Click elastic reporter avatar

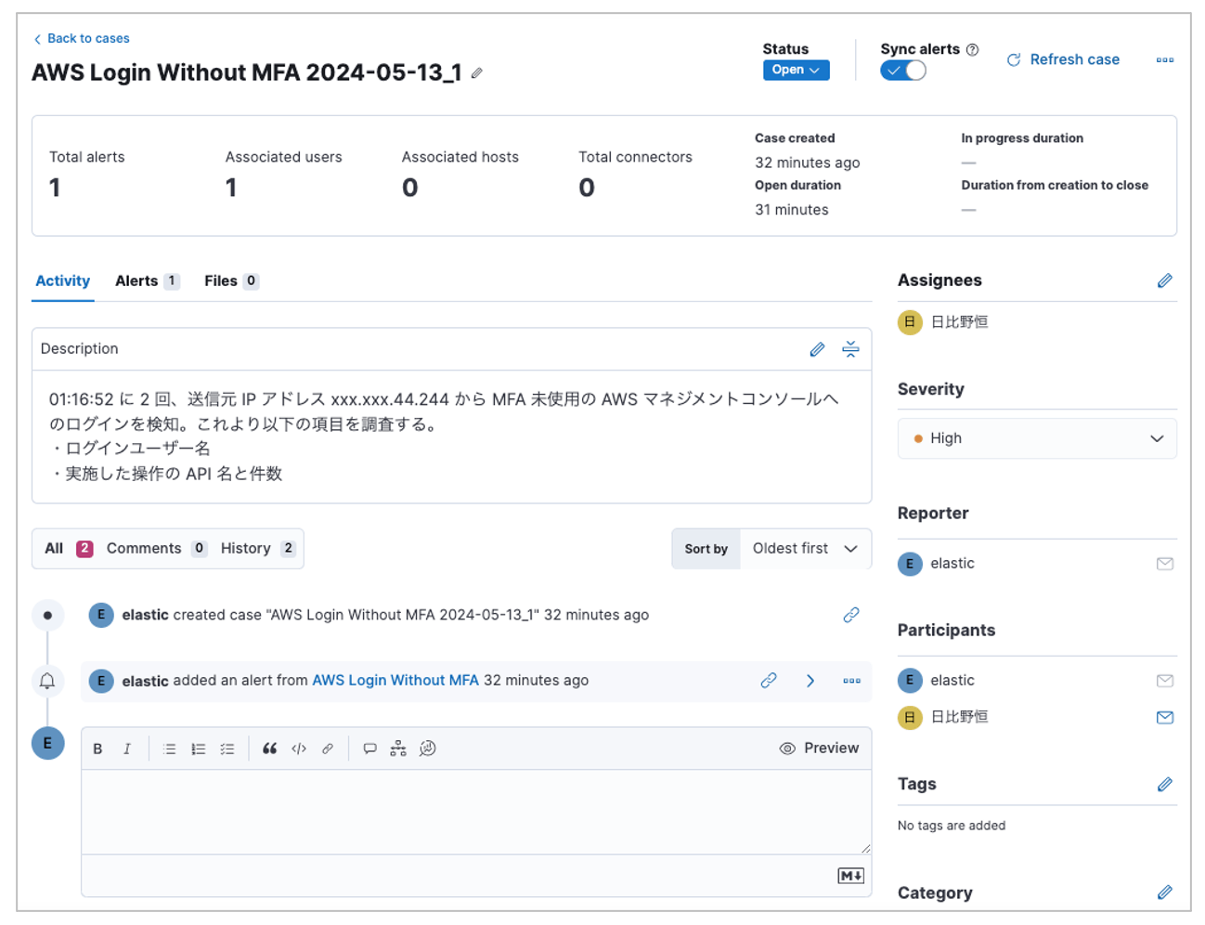(x=910, y=564)
